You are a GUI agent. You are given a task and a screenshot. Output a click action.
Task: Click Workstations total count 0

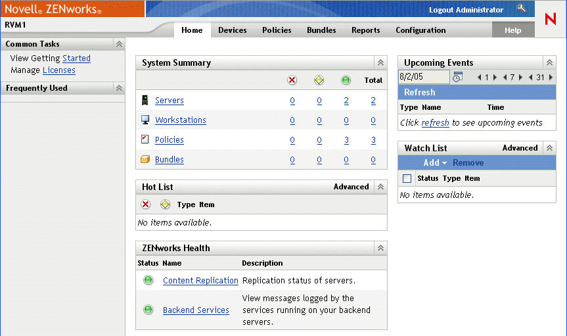(x=373, y=120)
